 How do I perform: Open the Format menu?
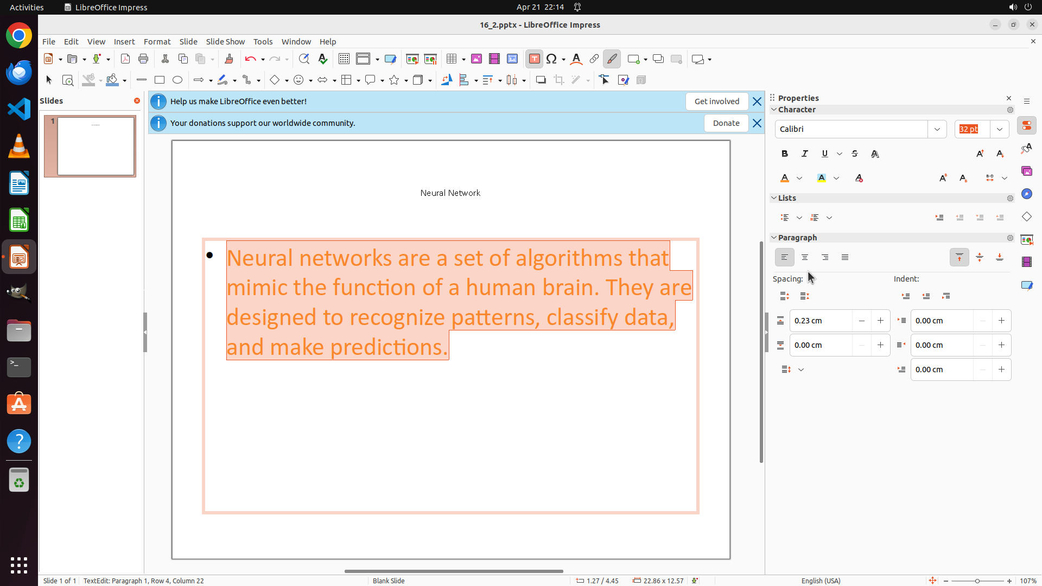click(157, 42)
